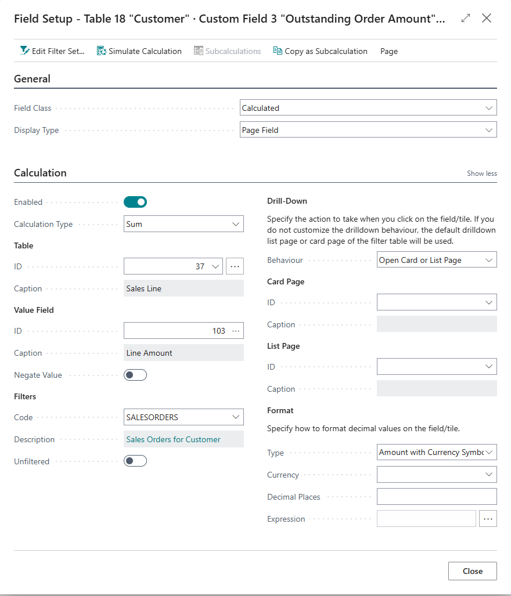This screenshot has height=596, width=511.
Task: Click the expand dialog arrows icon
Action: tap(465, 18)
